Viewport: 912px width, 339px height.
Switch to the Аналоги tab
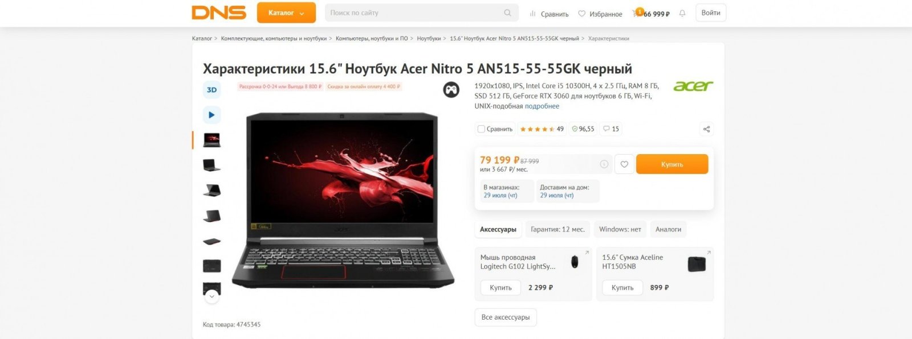[x=668, y=229]
